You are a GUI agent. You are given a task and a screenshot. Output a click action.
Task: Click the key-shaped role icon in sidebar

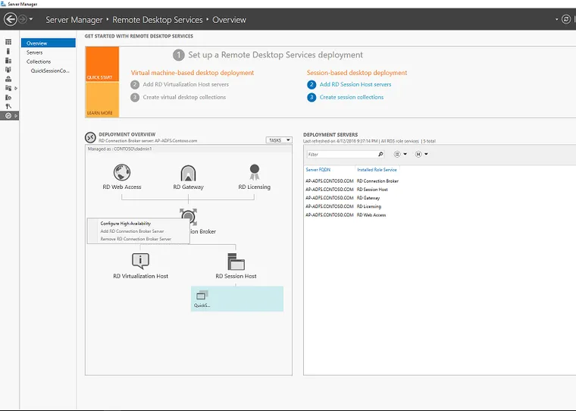point(8,106)
